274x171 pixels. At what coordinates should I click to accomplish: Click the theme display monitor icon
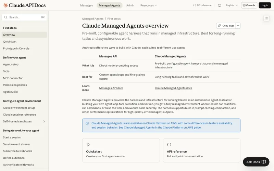click(220, 5)
